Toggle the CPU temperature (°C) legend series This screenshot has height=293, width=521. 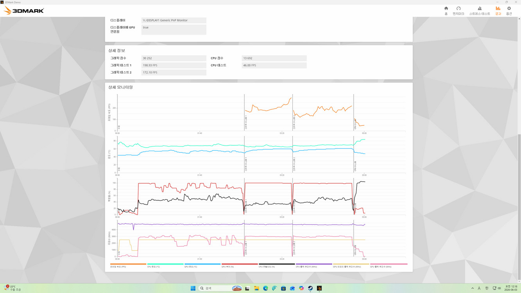[165, 265]
